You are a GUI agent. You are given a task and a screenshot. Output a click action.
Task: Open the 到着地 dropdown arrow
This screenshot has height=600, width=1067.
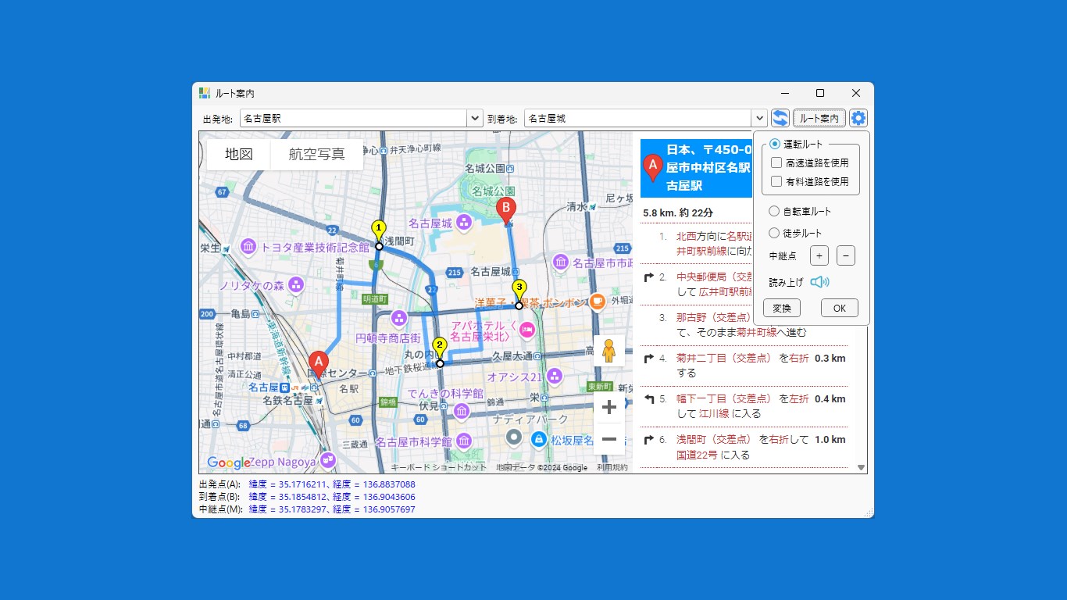coord(759,118)
